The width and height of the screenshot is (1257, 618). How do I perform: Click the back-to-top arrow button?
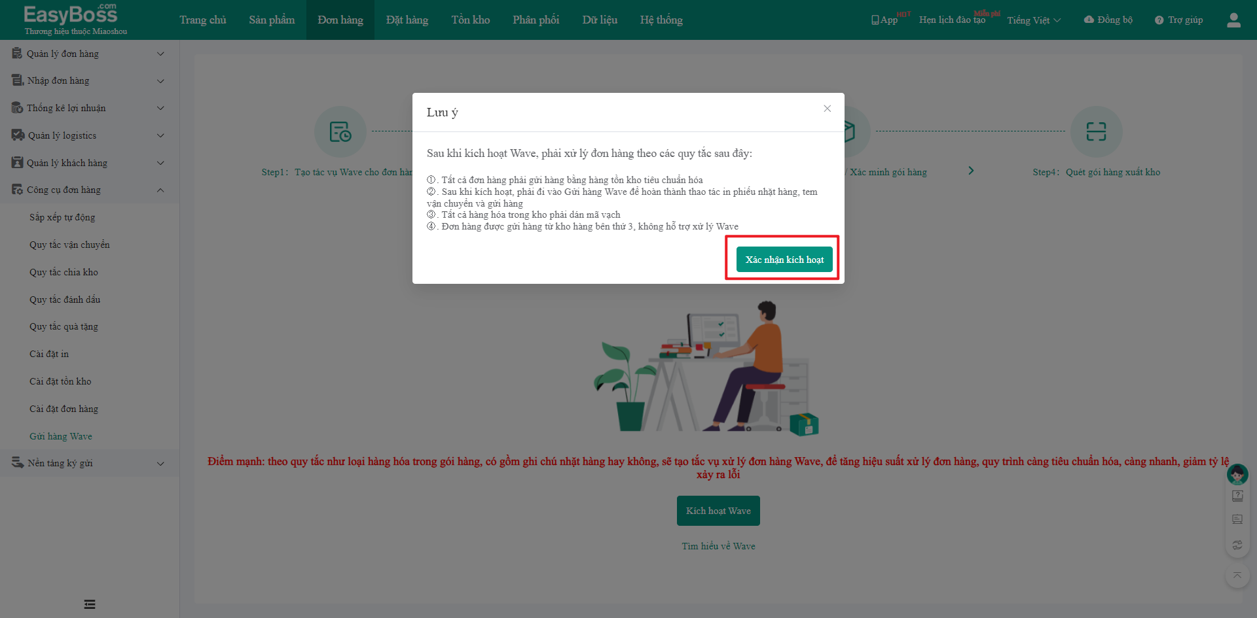(1237, 575)
